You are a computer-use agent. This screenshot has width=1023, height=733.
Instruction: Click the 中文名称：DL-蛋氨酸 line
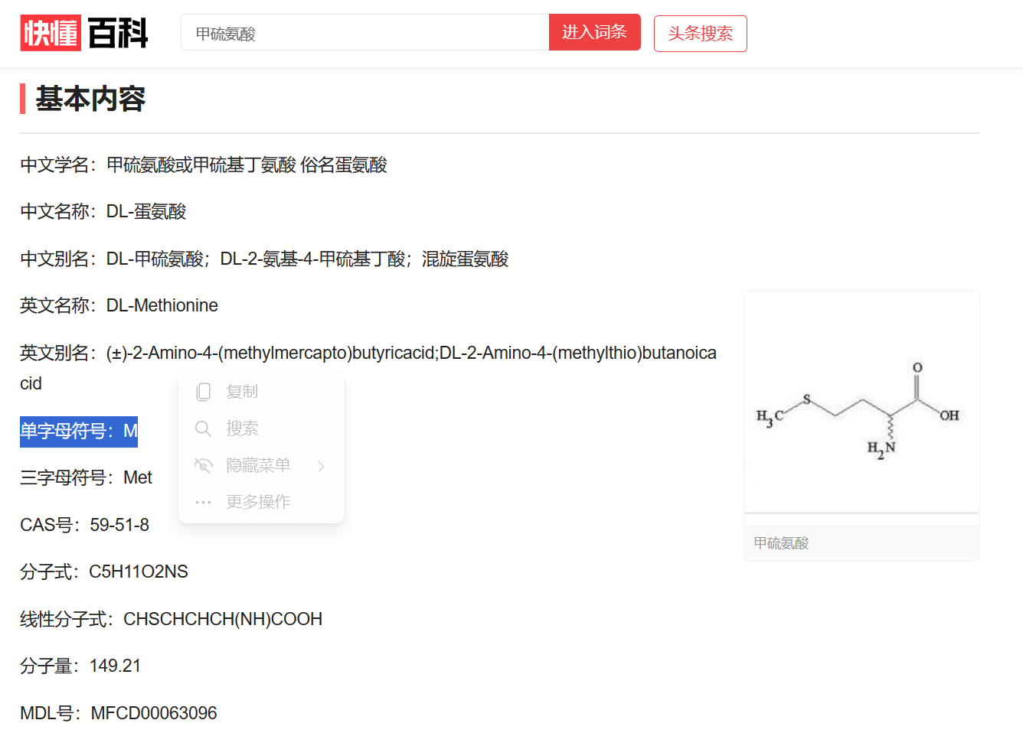[103, 211]
